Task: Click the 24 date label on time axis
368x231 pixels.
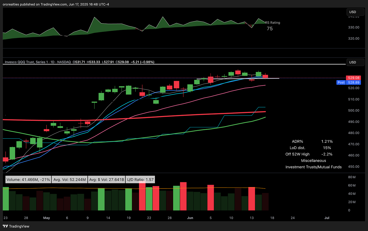Action: pyautogui.click(x=293, y=218)
